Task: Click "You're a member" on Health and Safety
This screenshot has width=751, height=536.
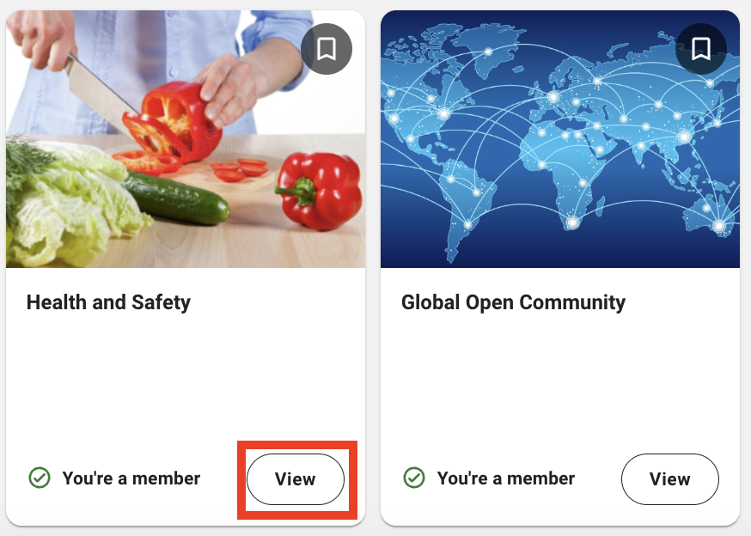Action: pos(131,478)
